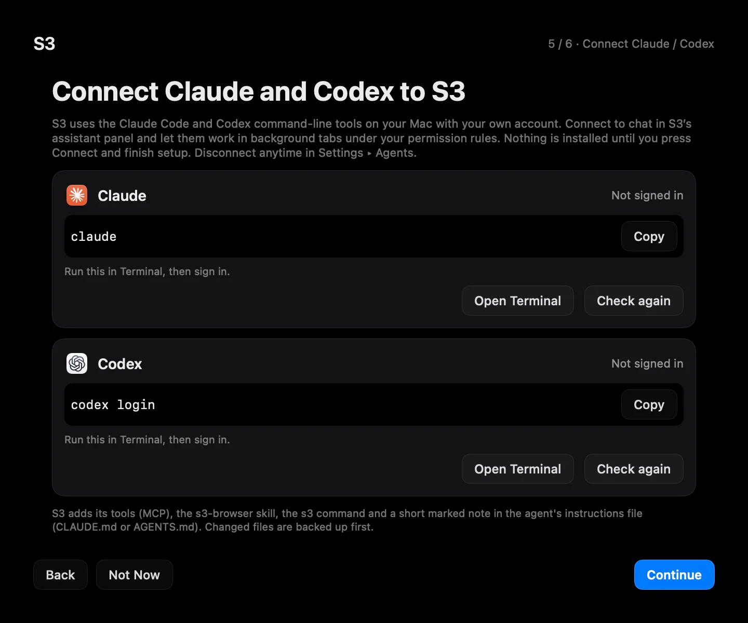
Task: Select the 'claude' command text
Action: tap(94, 236)
